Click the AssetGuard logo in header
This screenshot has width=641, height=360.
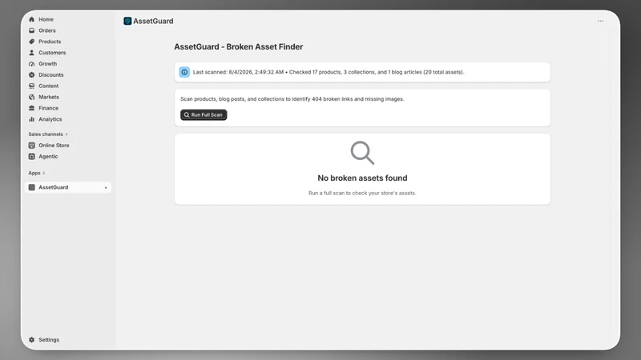coord(127,21)
